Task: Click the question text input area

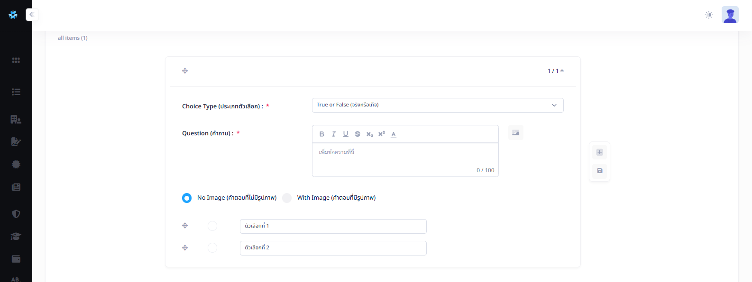Action: (405, 157)
